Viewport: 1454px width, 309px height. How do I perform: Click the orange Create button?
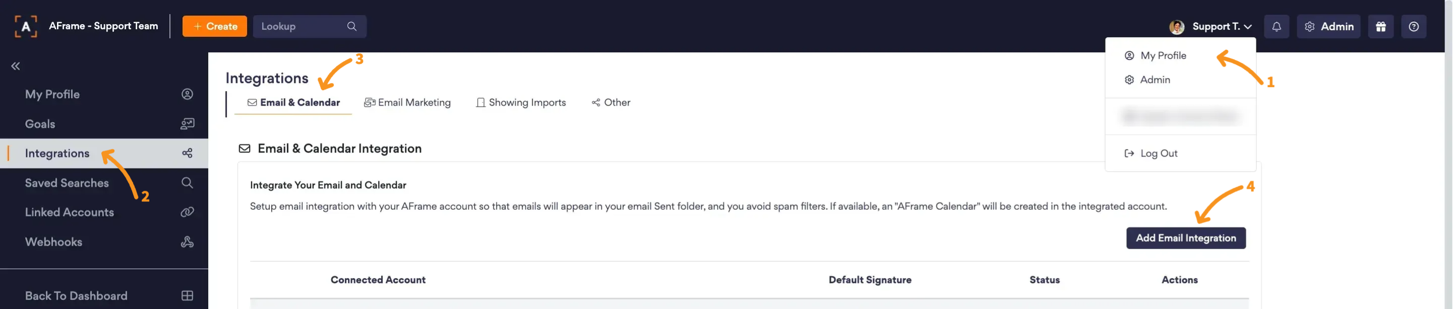click(x=214, y=27)
